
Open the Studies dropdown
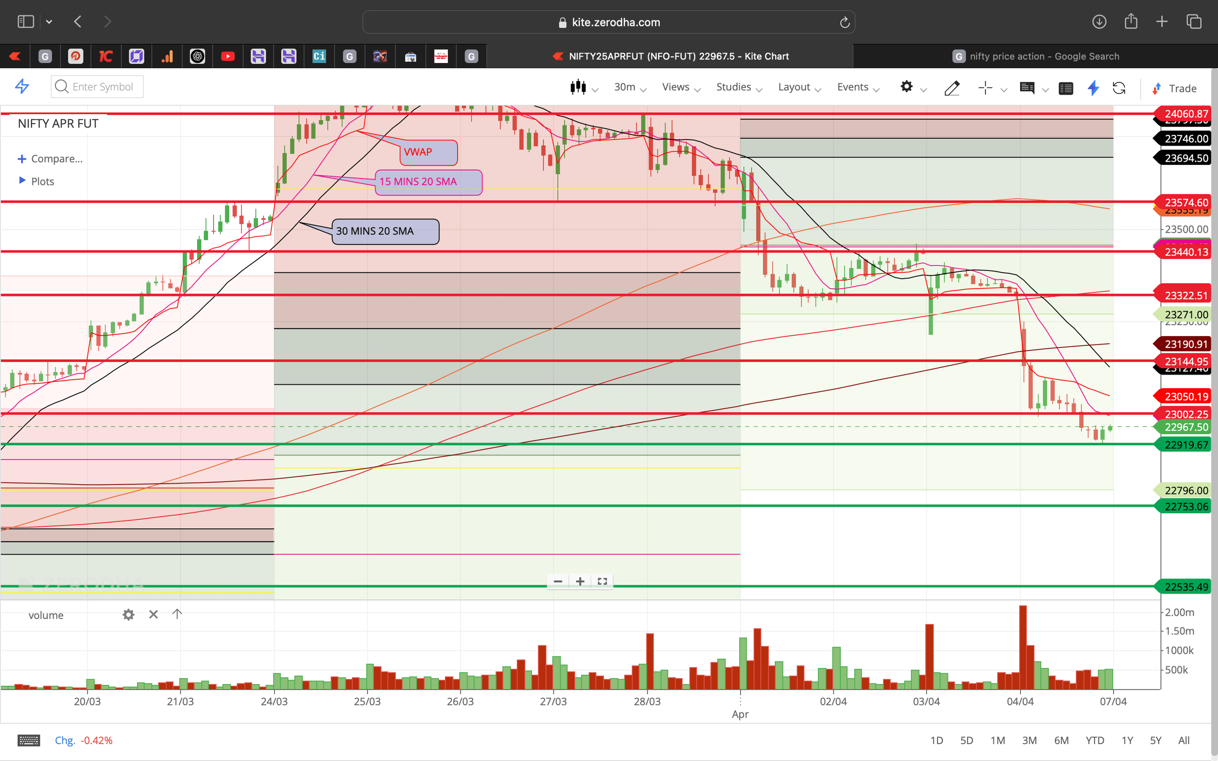pyautogui.click(x=733, y=87)
